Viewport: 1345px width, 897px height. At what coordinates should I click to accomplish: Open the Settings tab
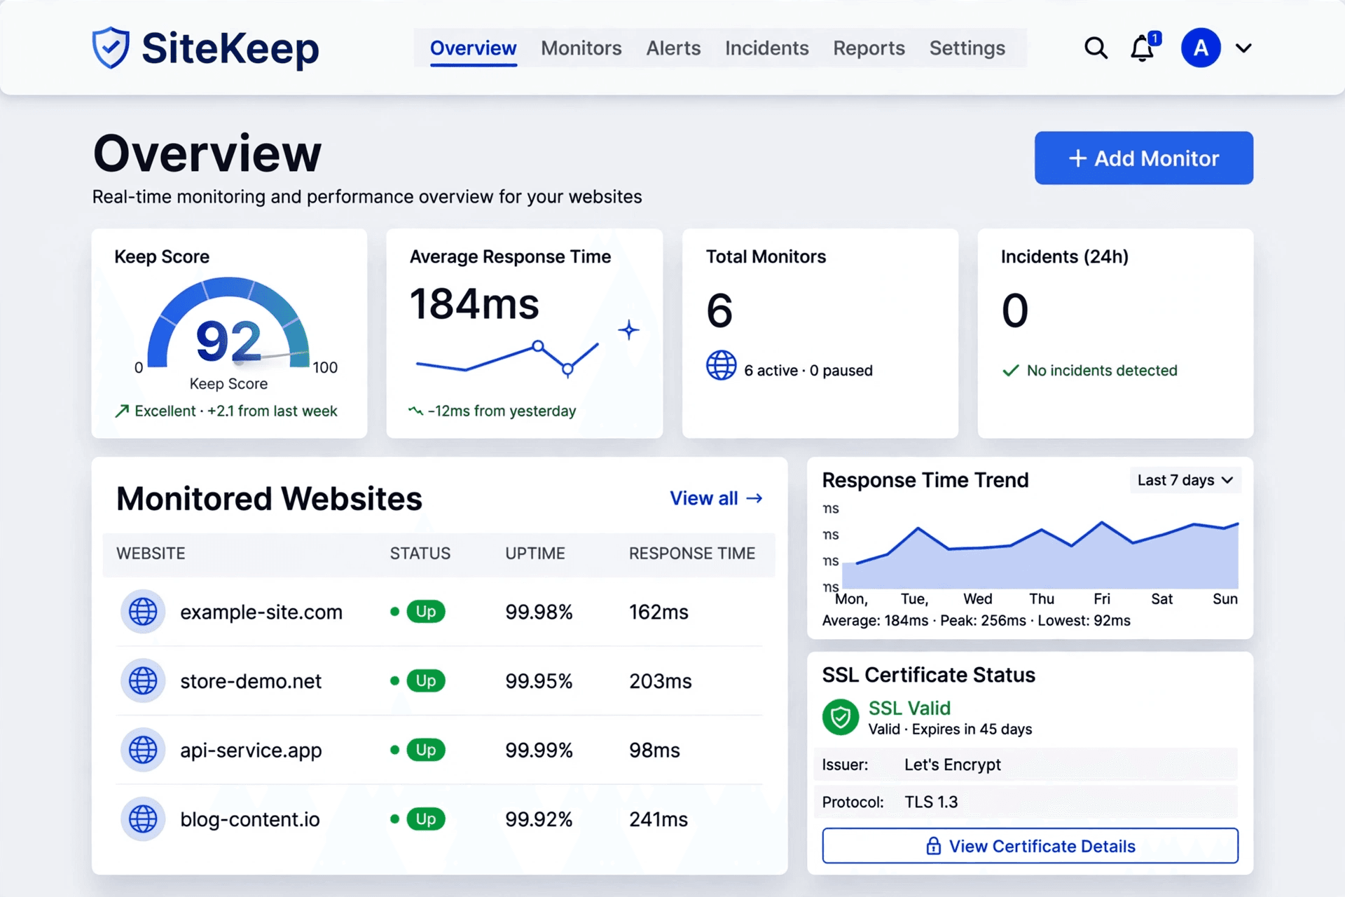[x=967, y=48]
